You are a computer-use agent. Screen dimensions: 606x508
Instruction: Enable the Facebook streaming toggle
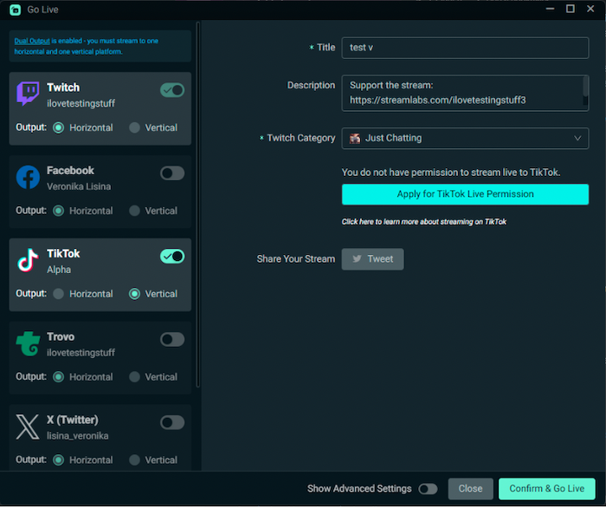[x=172, y=173]
